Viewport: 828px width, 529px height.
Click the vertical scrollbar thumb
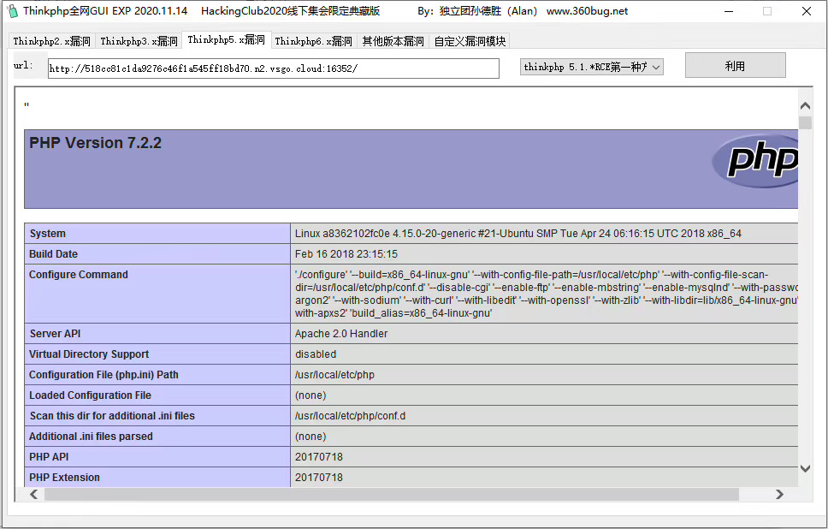tap(805, 122)
